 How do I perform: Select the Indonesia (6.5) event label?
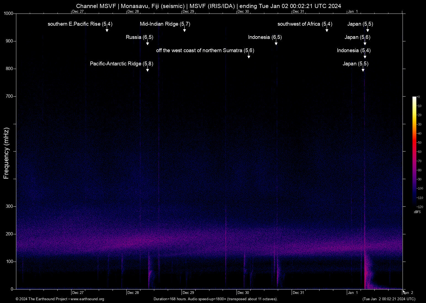coord(265,37)
